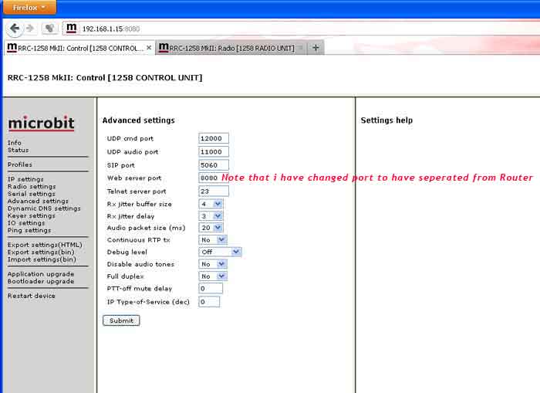Open Application upgrade link

41,274
